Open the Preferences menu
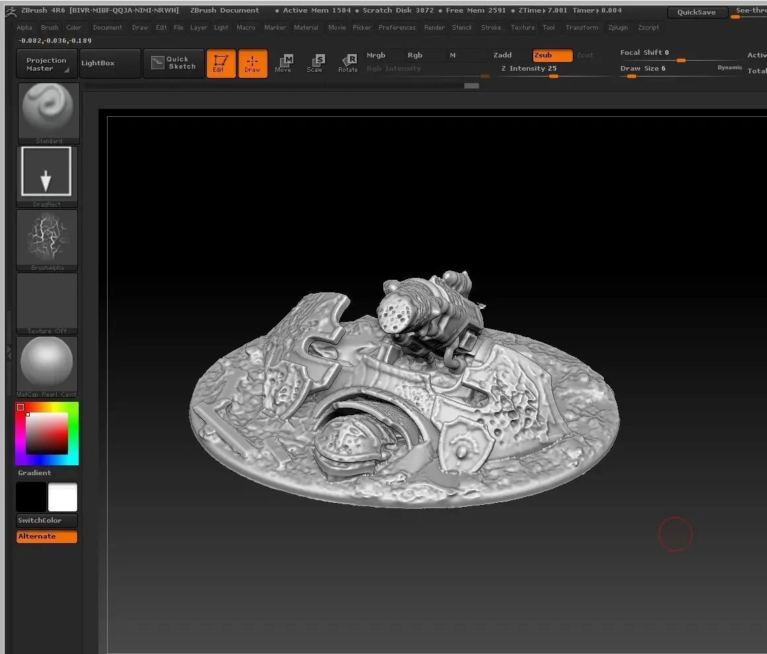 coord(397,28)
